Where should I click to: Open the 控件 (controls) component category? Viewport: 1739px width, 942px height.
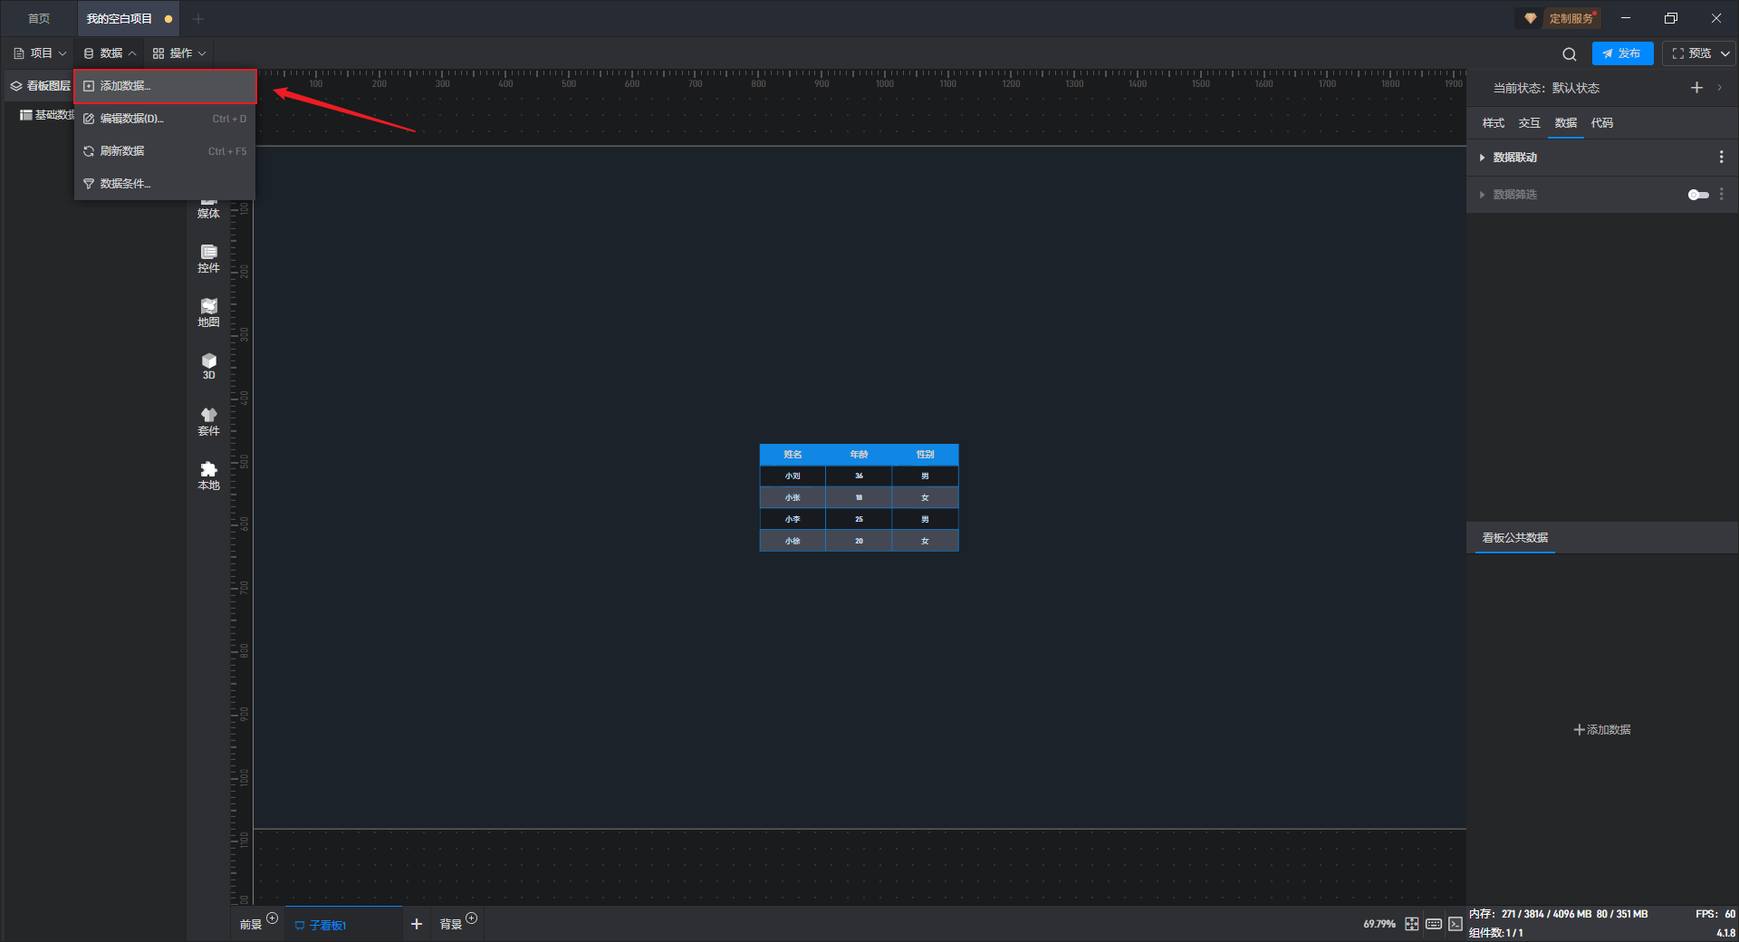pyautogui.click(x=208, y=259)
